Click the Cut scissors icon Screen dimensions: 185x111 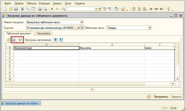[22, 9]
